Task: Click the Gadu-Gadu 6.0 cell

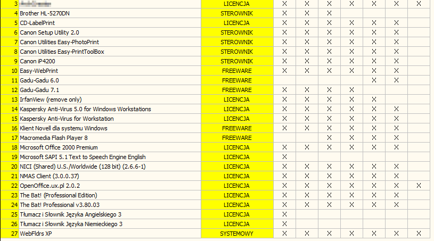Action: pyautogui.click(x=110, y=80)
